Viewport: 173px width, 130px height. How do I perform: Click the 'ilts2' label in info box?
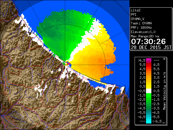tap(136, 10)
